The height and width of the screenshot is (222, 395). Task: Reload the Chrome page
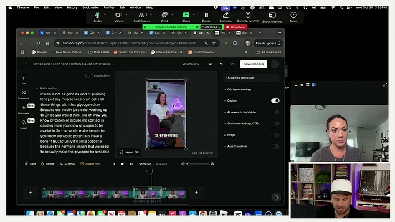click(38, 43)
